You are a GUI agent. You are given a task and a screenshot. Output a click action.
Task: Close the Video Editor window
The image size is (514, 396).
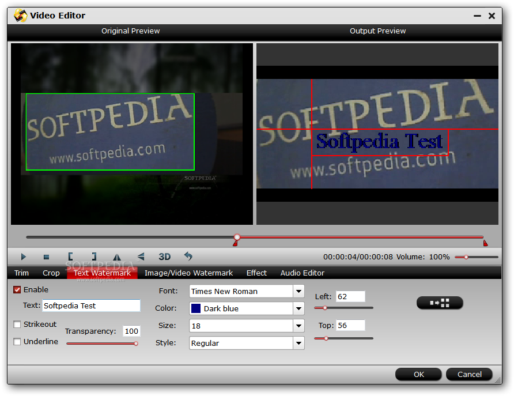pos(492,16)
